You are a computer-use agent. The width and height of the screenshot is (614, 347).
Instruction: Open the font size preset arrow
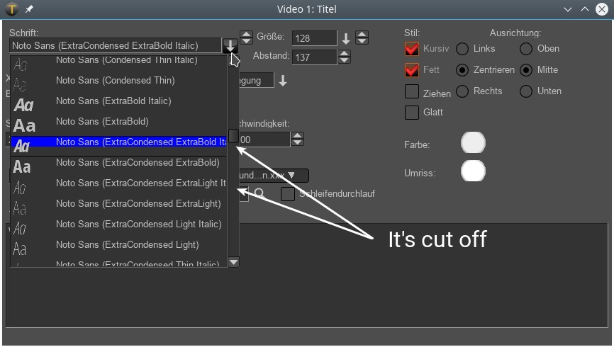coord(346,38)
